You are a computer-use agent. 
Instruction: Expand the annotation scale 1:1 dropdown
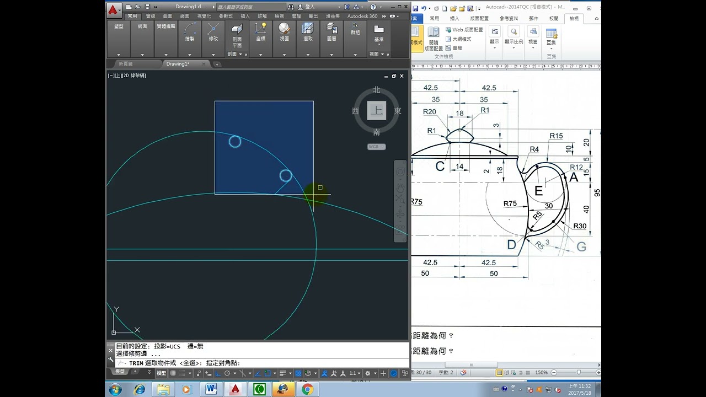tap(355, 373)
